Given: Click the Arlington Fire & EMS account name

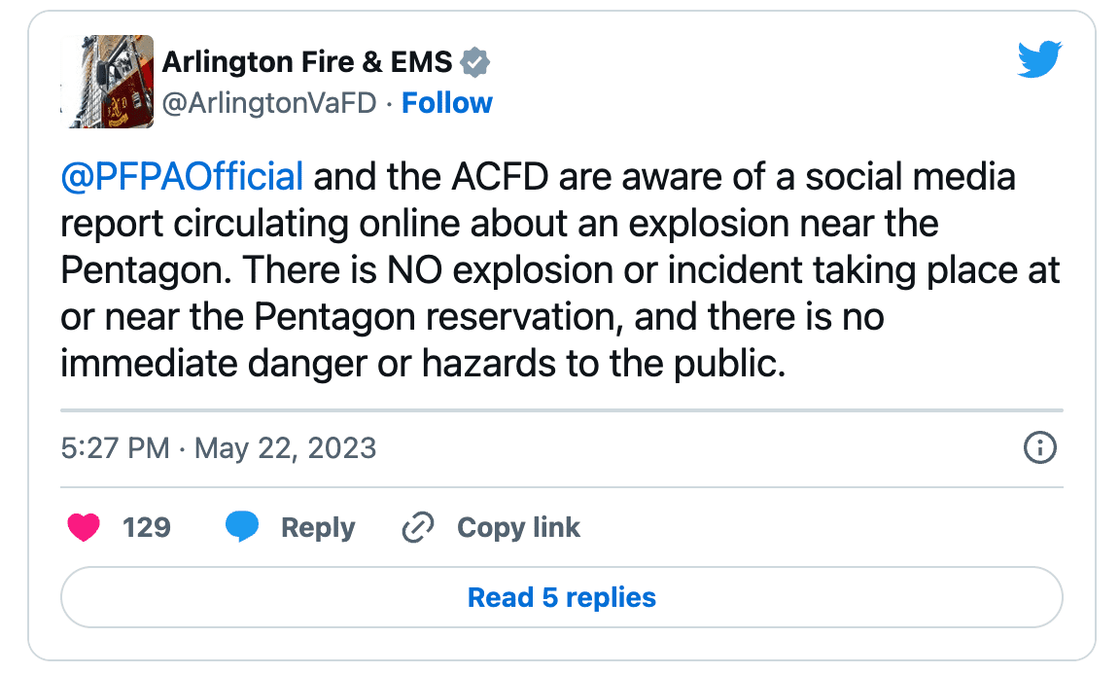Looking at the screenshot, I should coord(307,61).
